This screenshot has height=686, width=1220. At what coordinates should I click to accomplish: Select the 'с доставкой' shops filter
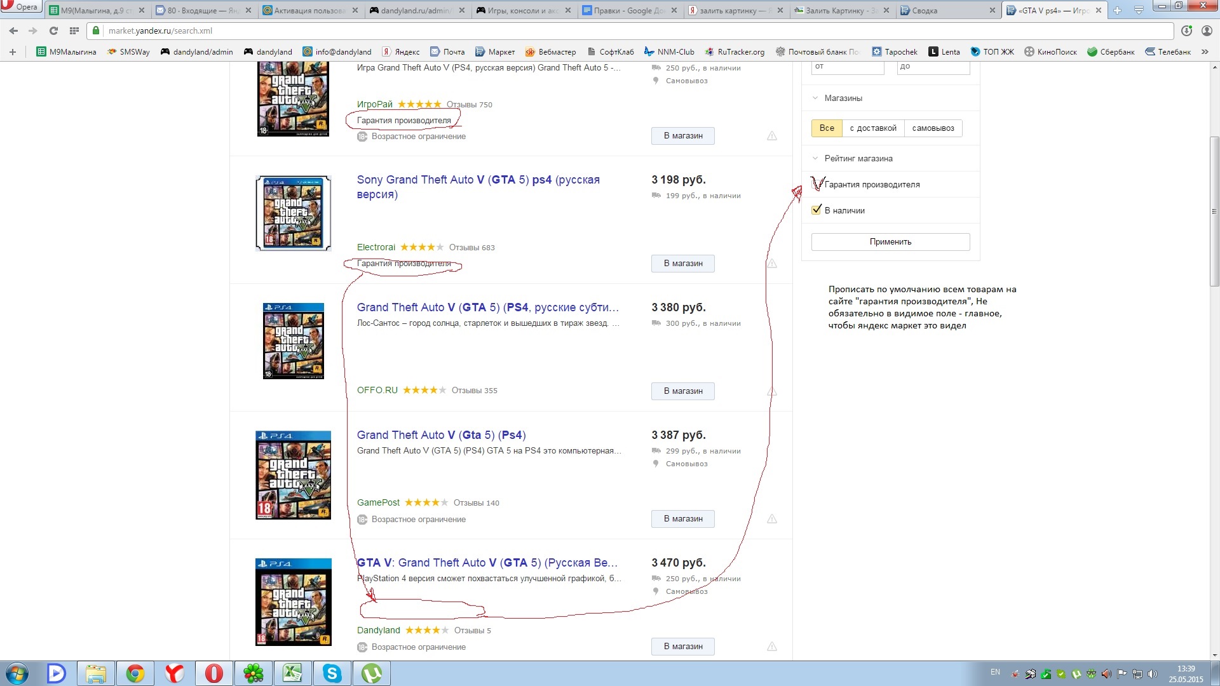[873, 128]
